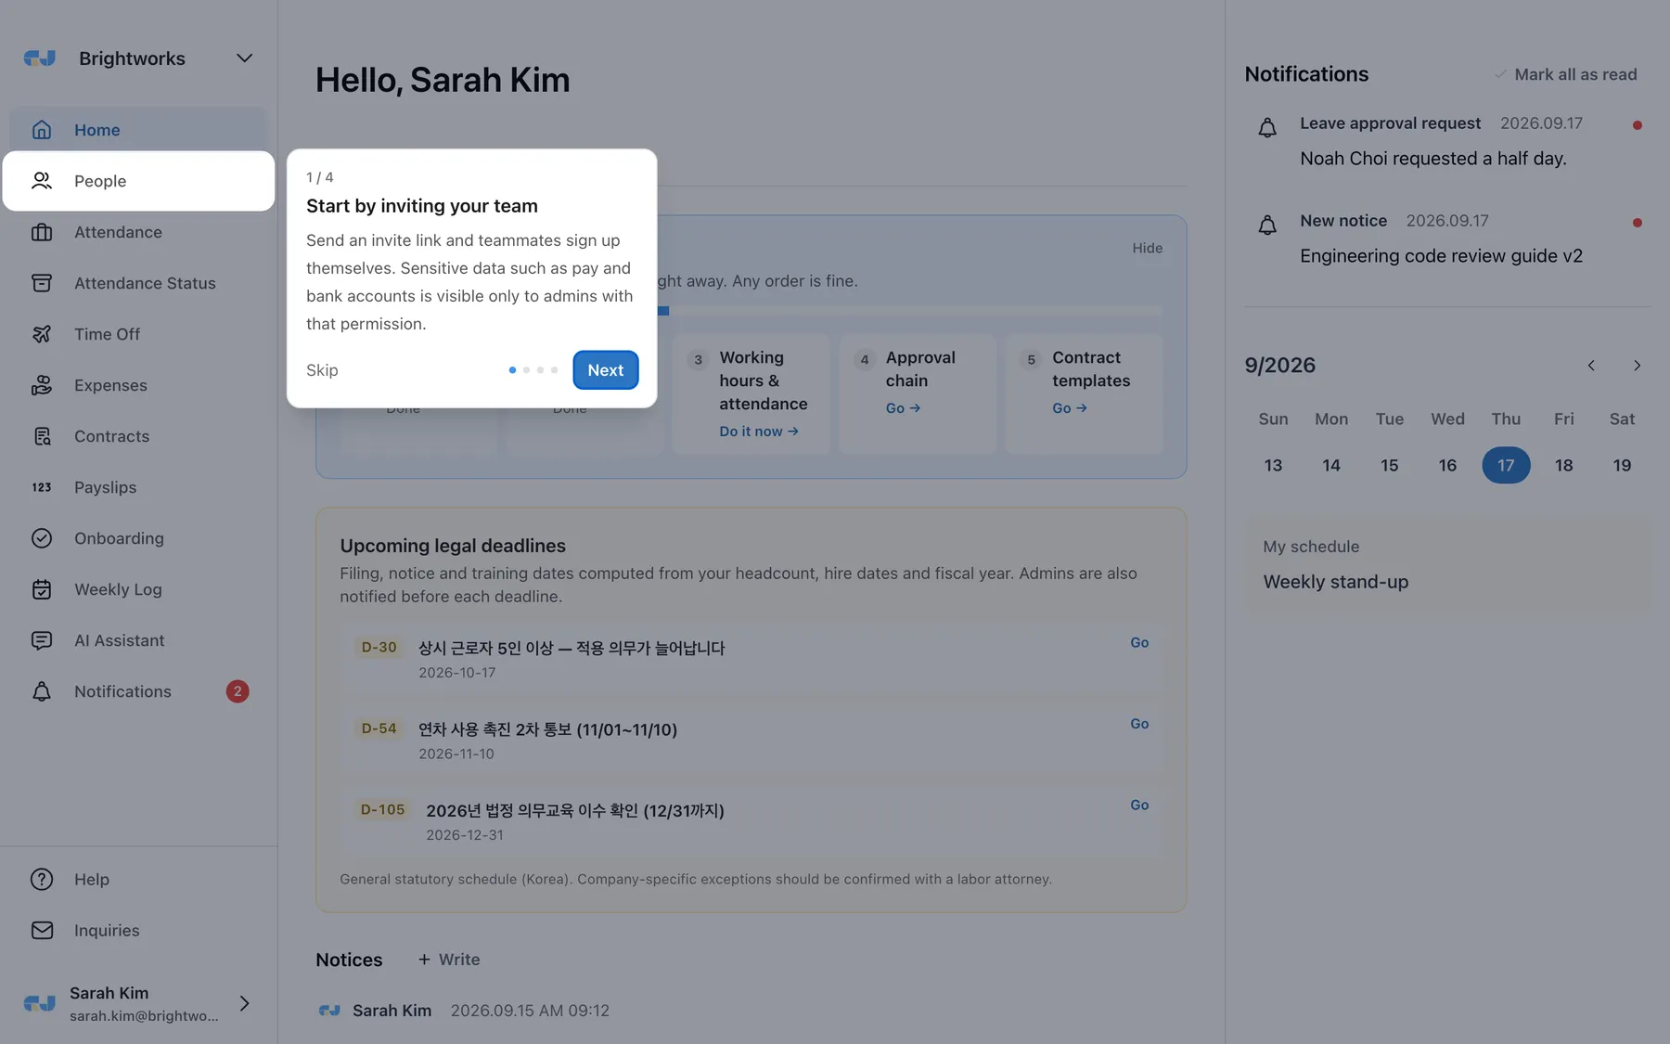Go to next month in calendar

point(1637,366)
